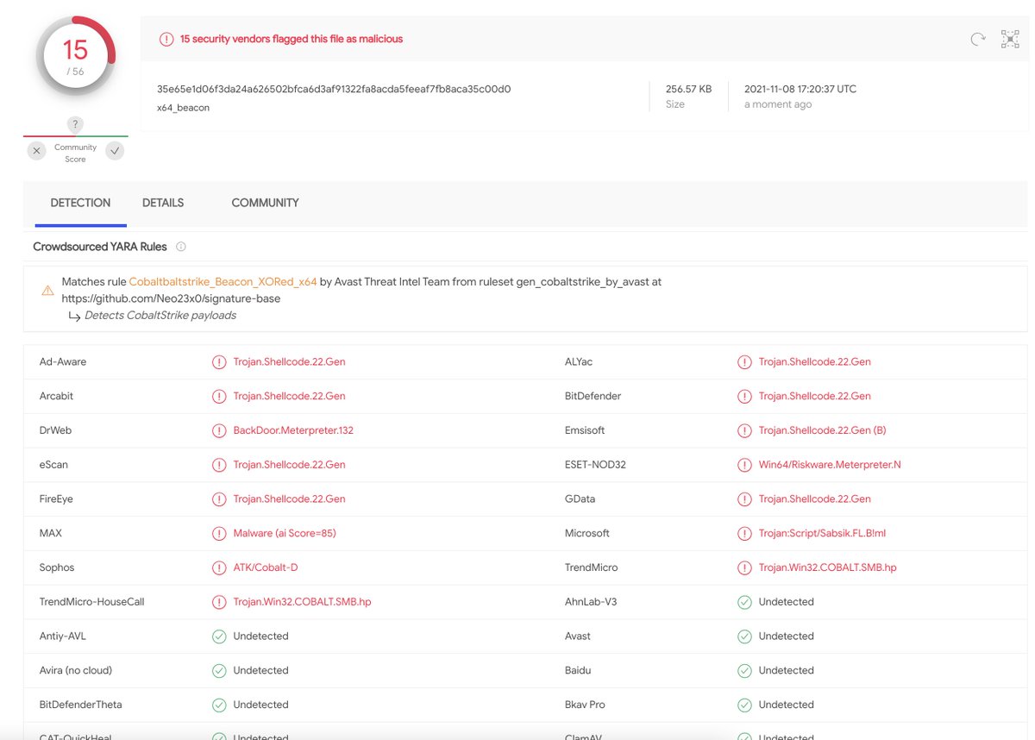Click Malware (ai Score=85) MAX result
The width and height of the screenshot is (1035, 740).
point(285,533)
